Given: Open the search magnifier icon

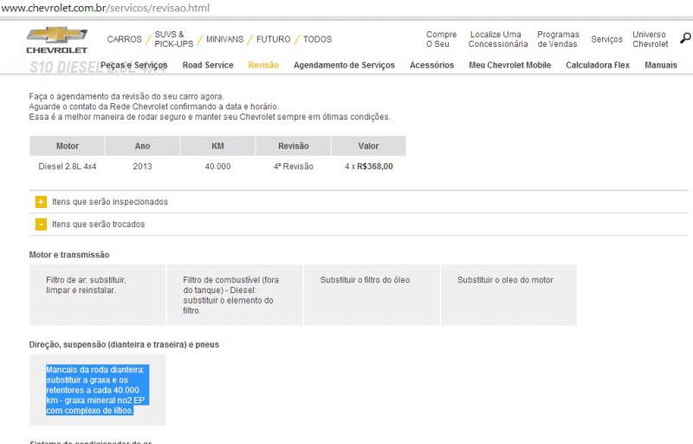Looking at the screenshot, I should [685, 39].
